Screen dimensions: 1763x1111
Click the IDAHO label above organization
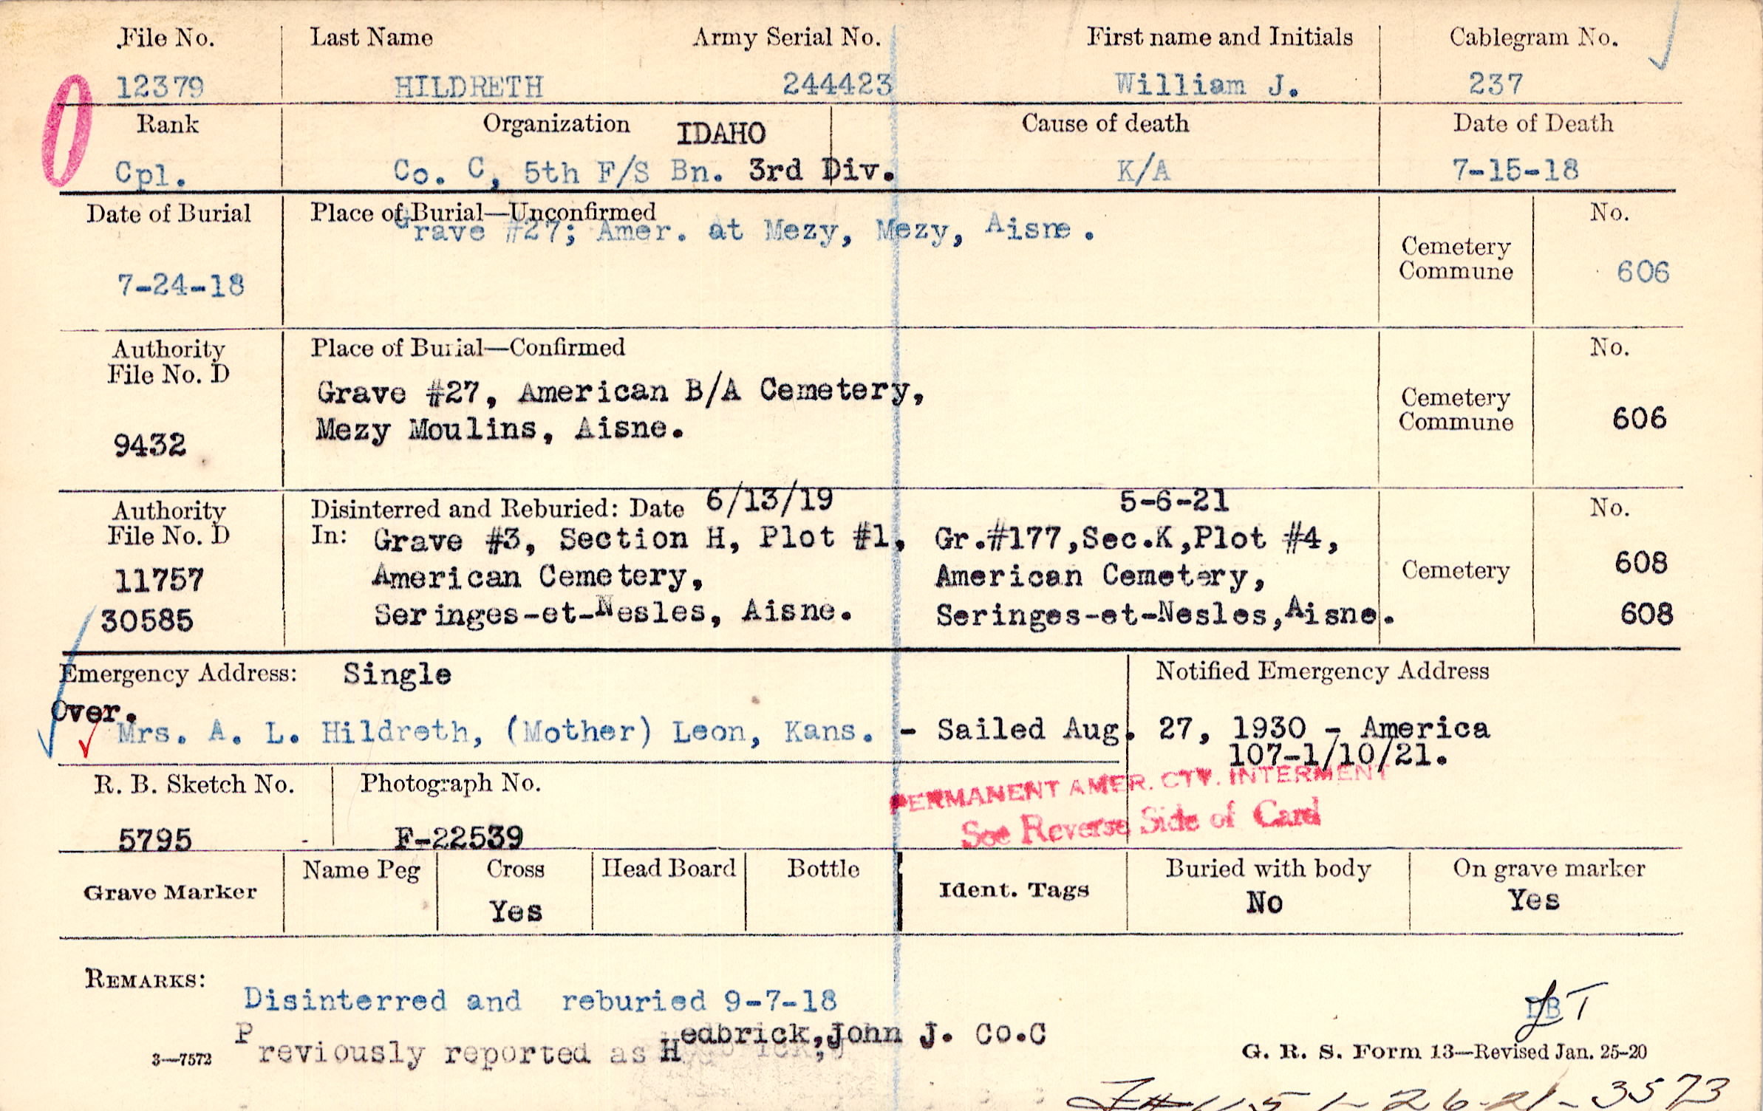720,134
